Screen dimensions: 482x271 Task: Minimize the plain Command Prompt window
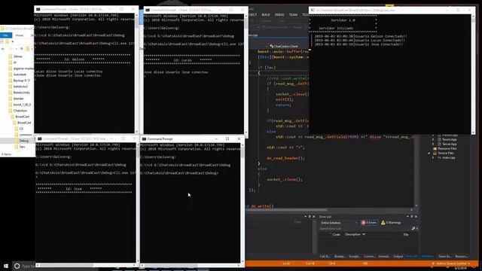click(216, 139)
